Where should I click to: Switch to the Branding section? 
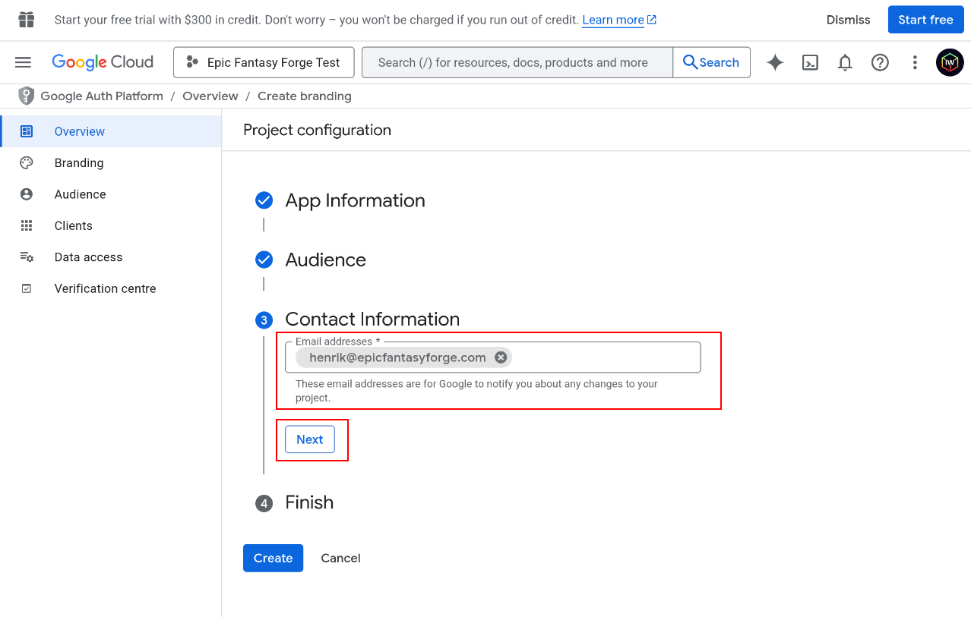coord(78,162)
